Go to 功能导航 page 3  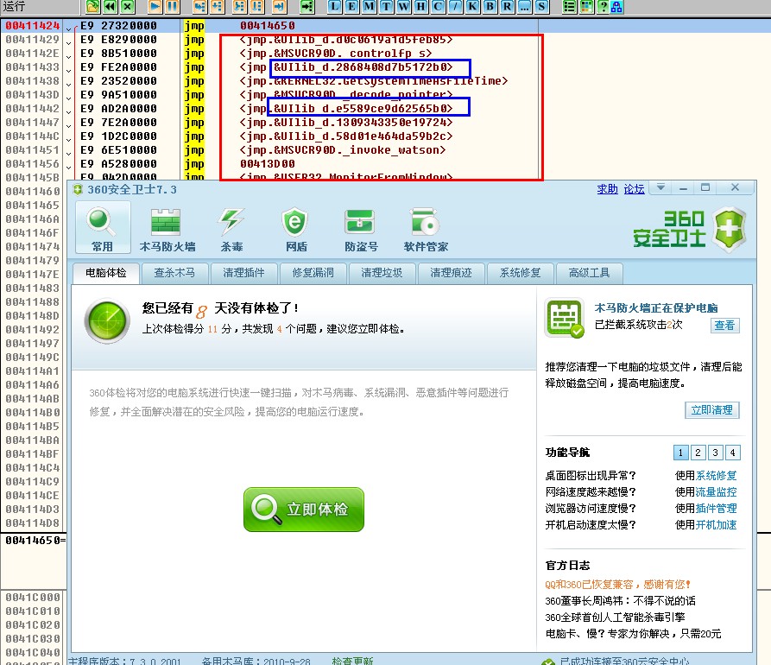(x=716, y=453)
